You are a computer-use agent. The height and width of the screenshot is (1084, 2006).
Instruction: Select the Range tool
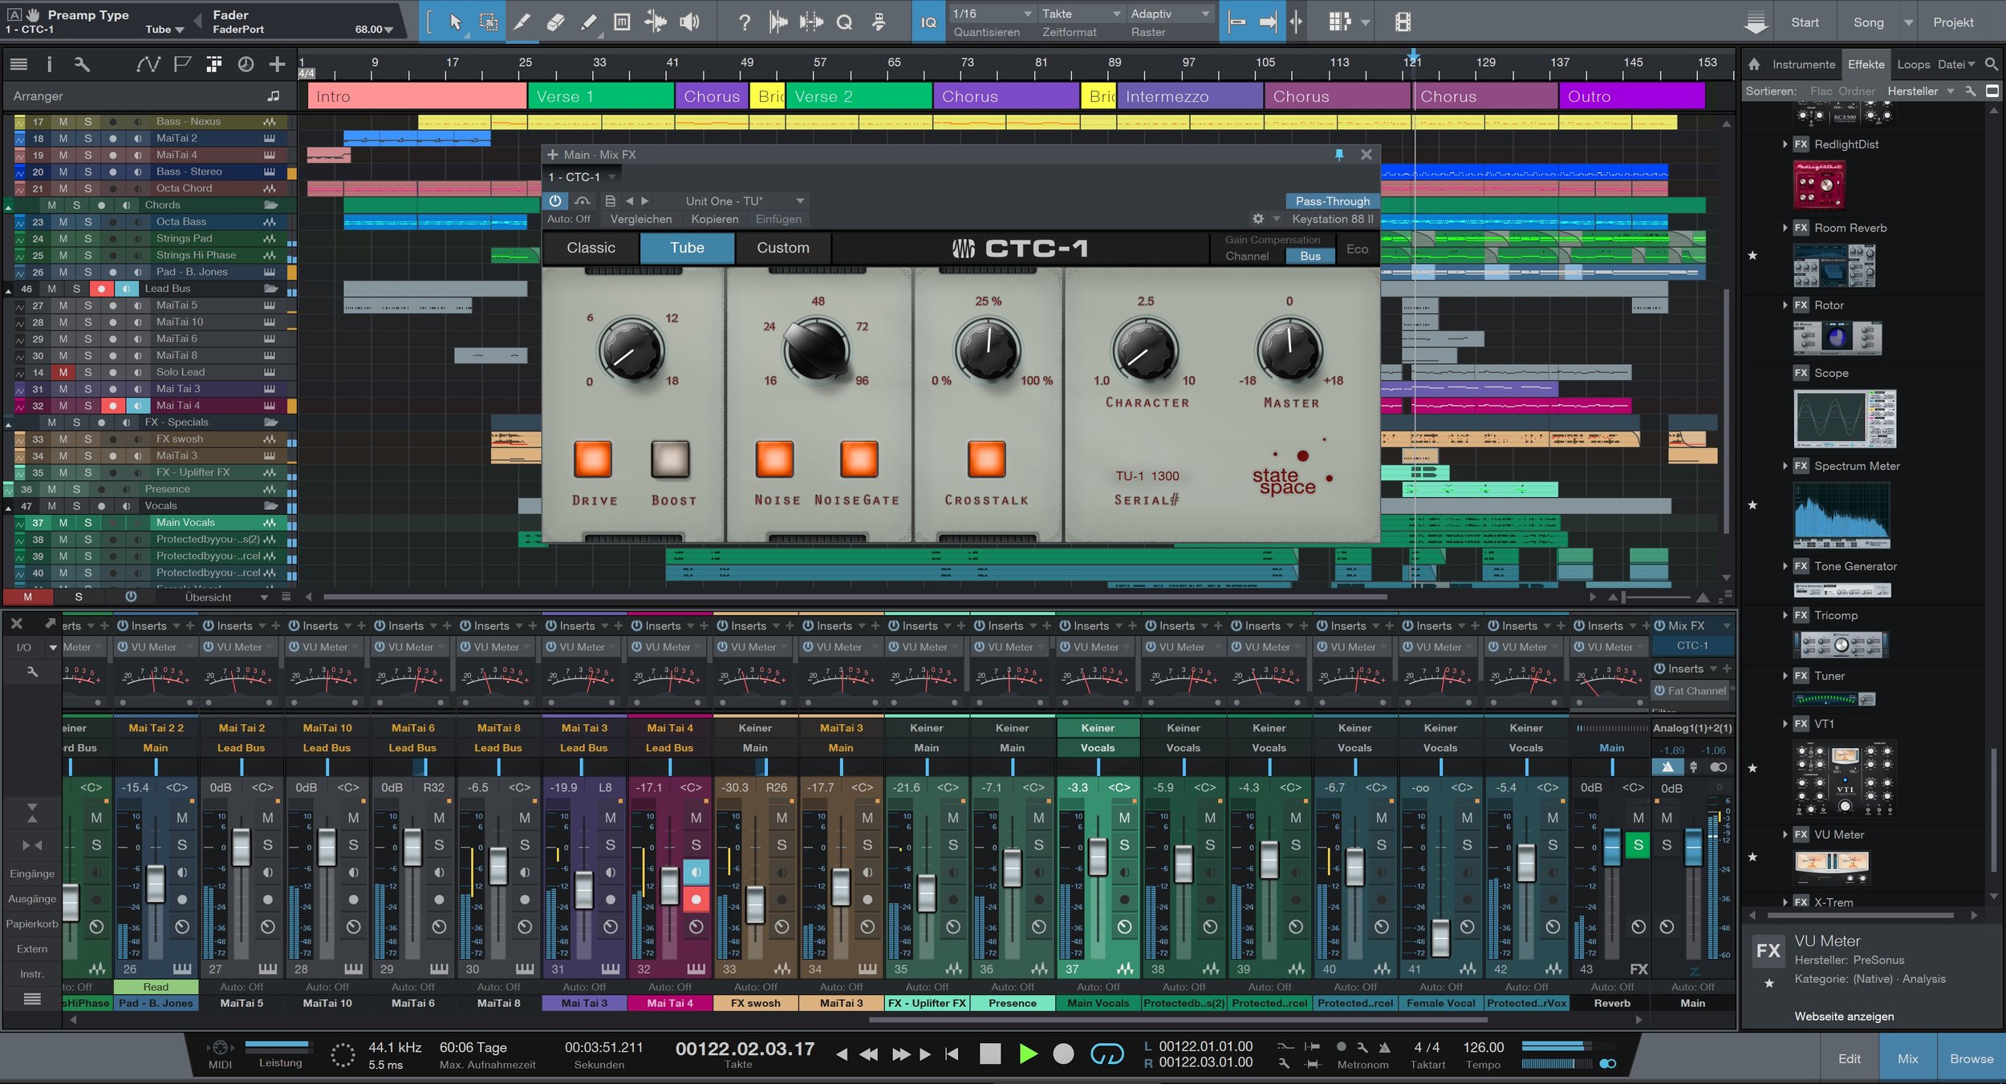click(489, 22)
